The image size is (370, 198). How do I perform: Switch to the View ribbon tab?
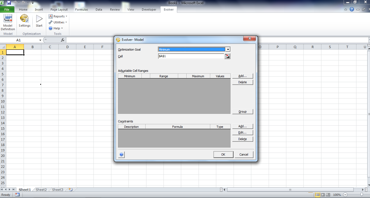pyautogui.click(x=131, y=10)
